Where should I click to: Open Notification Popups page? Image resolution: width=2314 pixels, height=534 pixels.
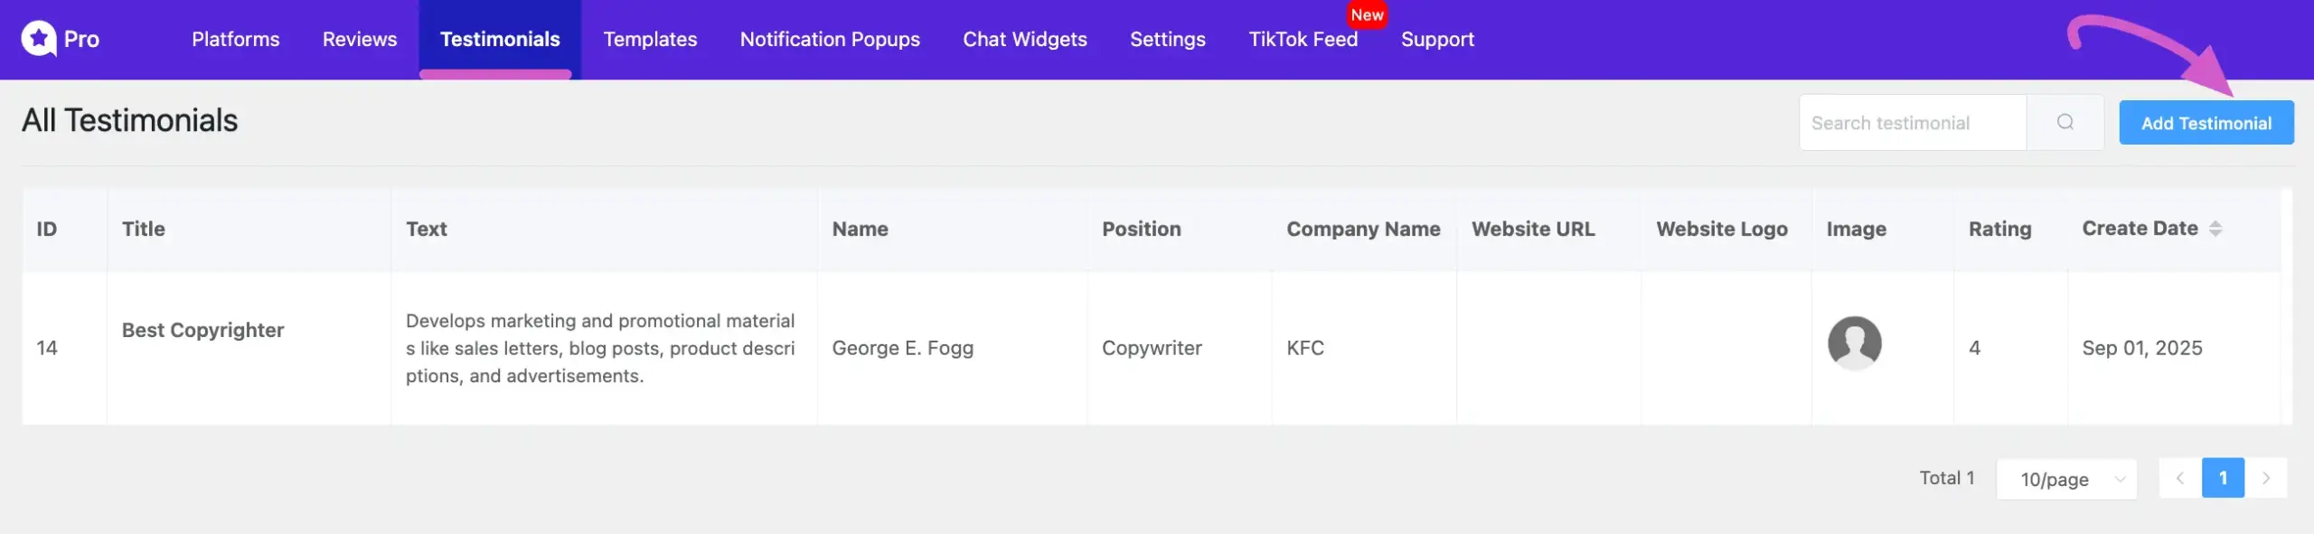(829, 39)
